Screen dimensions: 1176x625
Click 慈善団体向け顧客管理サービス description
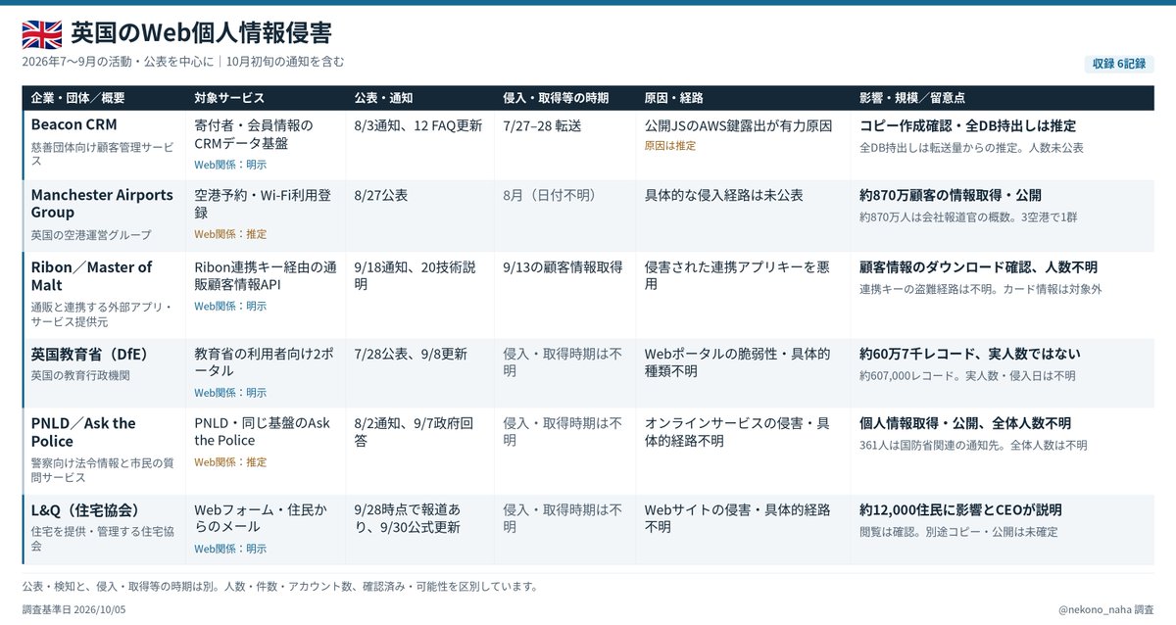click(x=102, y=154)
